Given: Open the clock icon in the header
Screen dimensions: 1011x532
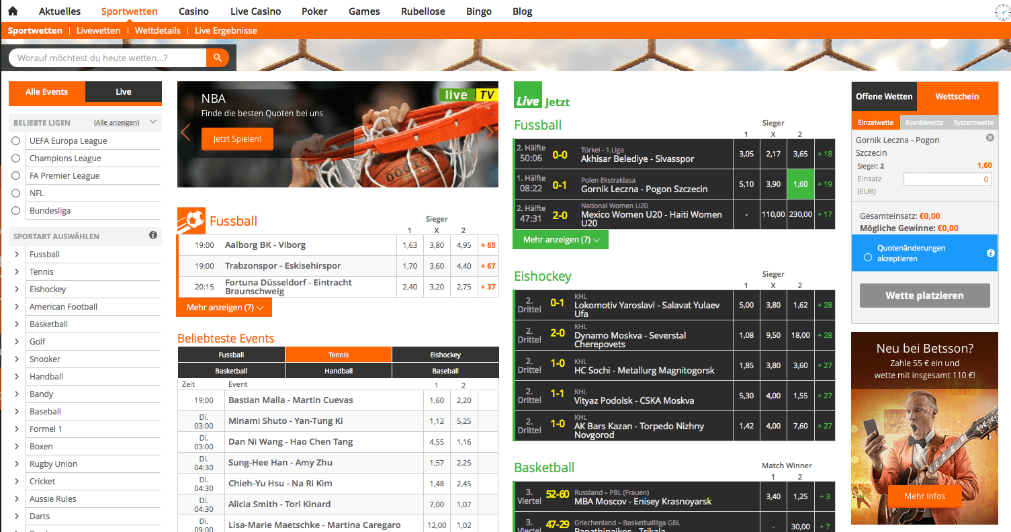Looking at the screenshot, I should tap(1002, 11).
